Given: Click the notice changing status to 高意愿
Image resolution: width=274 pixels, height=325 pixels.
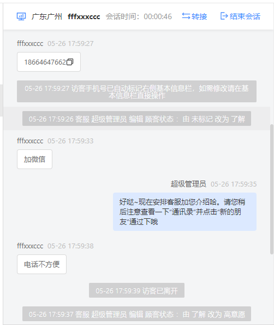Looking at the screenshot, I should [136, 314].
